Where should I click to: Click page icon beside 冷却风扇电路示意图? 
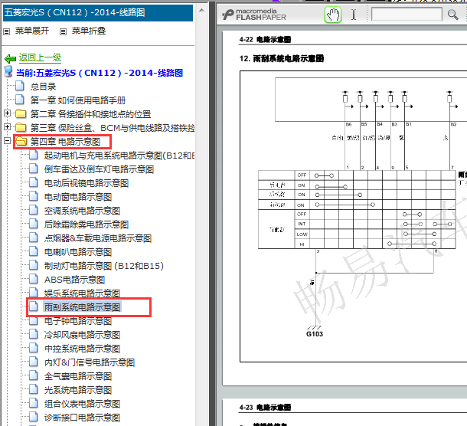(x=34, y=334)
